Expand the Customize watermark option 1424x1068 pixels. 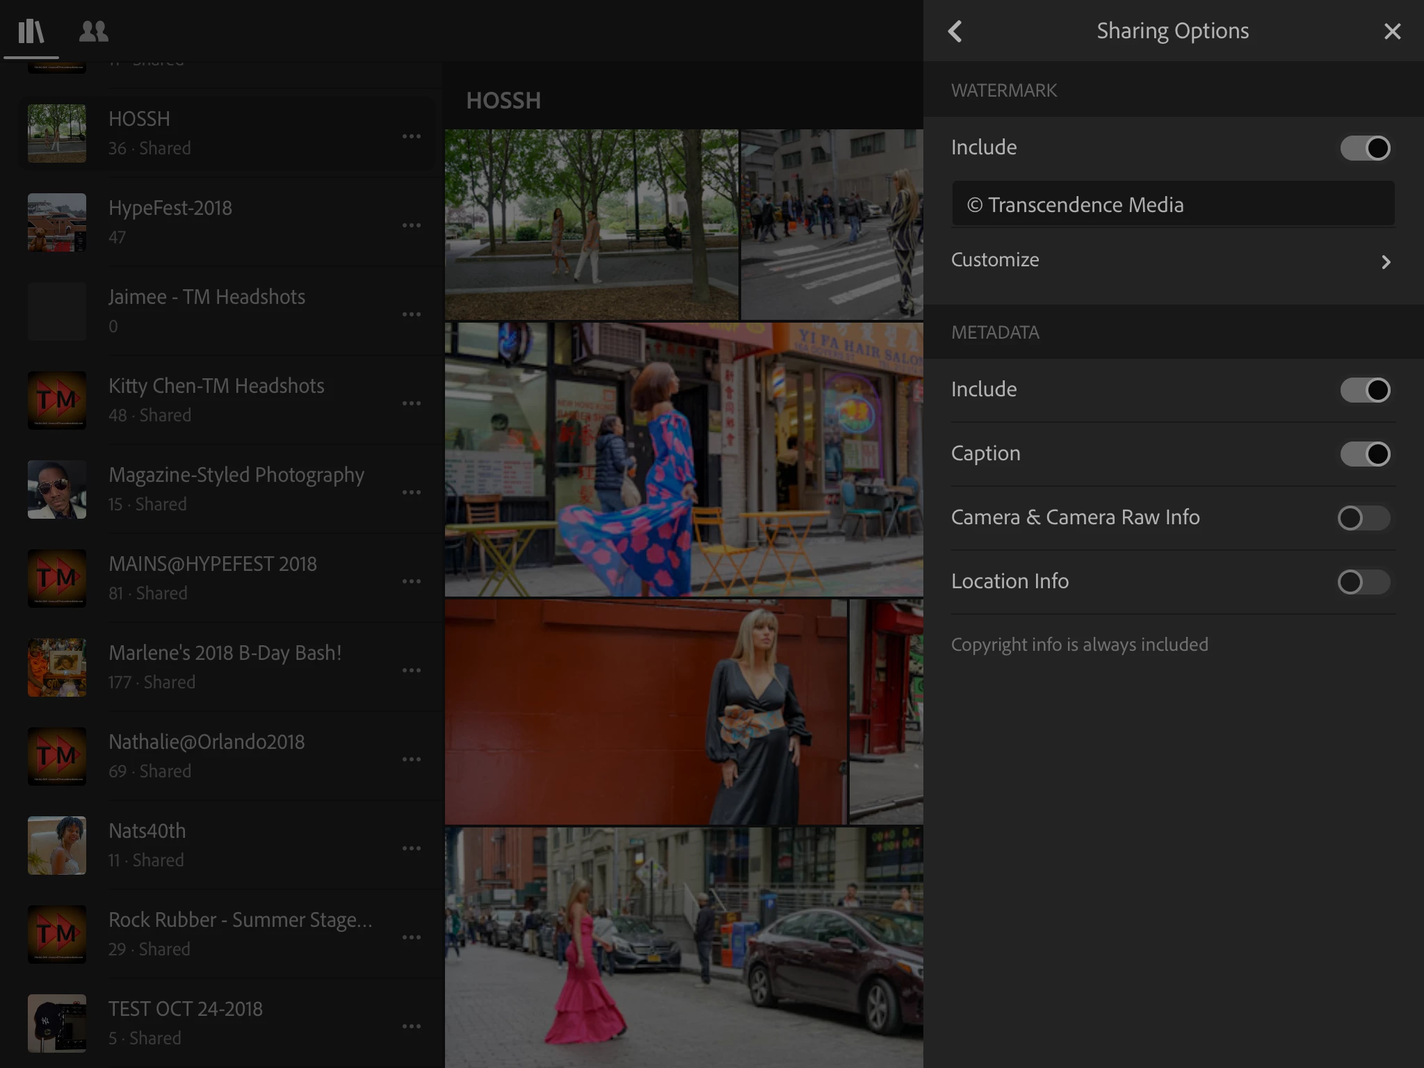pyautogui.click(x=1172, y=261)
